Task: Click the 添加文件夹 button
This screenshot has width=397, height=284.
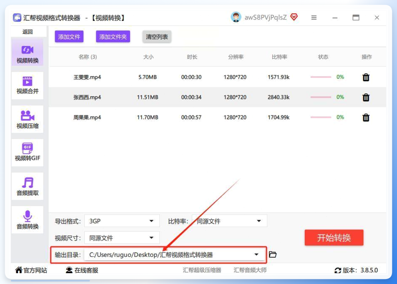Action: [113, 37]
